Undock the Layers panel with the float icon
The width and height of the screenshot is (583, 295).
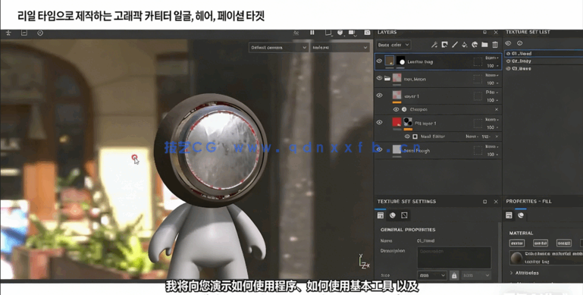[485, 33]
